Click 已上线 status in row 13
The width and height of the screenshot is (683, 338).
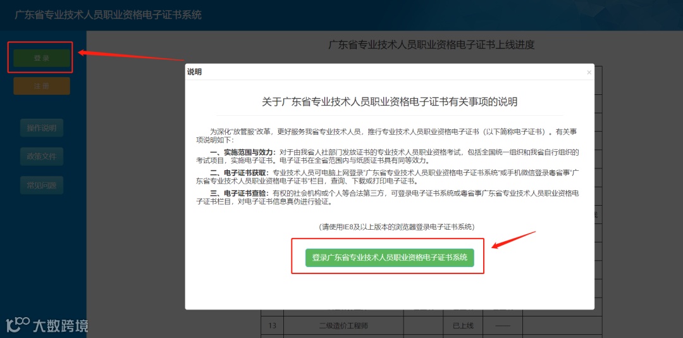click(x=462, y=326)
